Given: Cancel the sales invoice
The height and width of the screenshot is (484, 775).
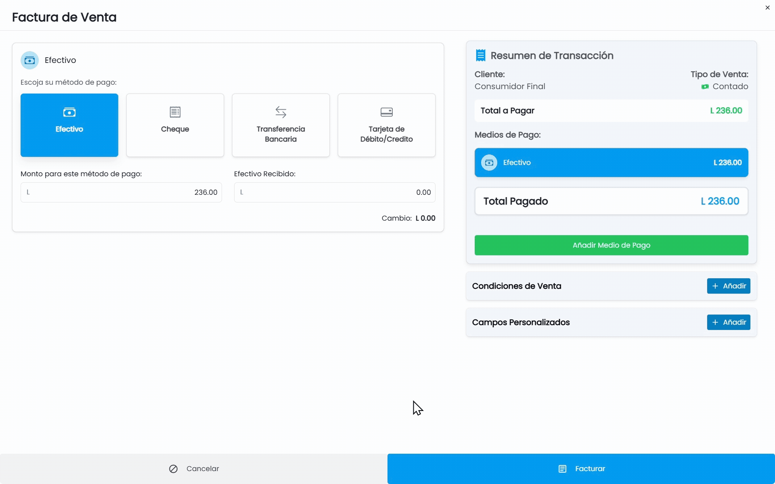Looking at the screenshot, I should coord(194,469).
